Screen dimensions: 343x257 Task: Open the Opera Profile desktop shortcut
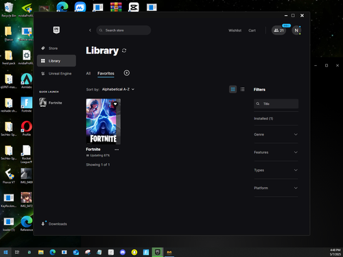click(27, 128)
